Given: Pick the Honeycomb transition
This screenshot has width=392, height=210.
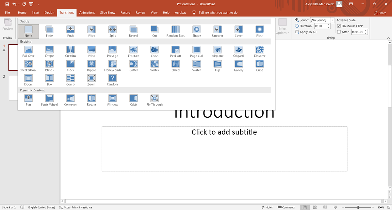Looking at the screenshot, I should click(x=112, y=65).
